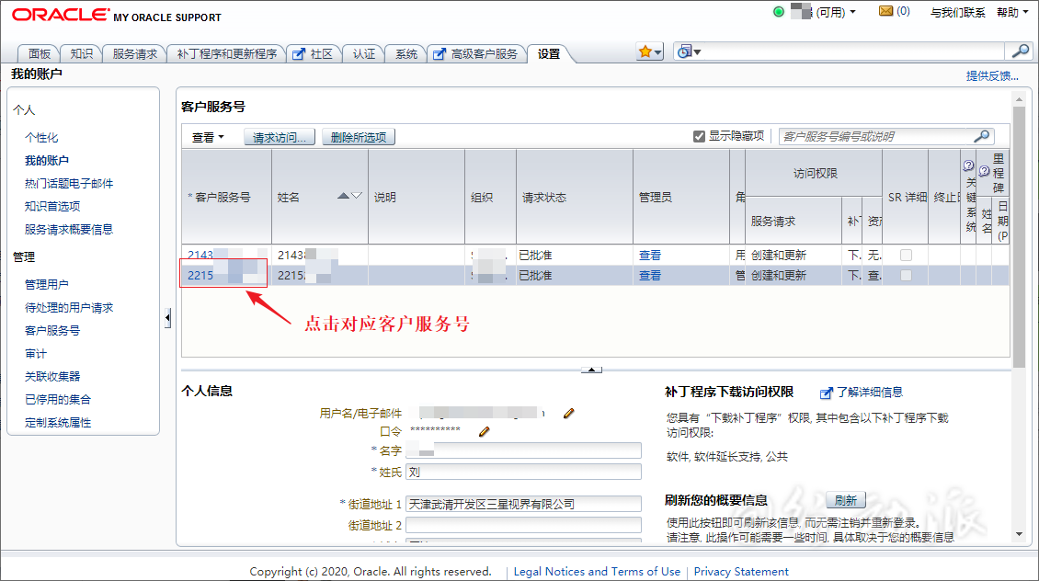Toggle SR 详细 checkbox in 2215 row

point(906,275)
